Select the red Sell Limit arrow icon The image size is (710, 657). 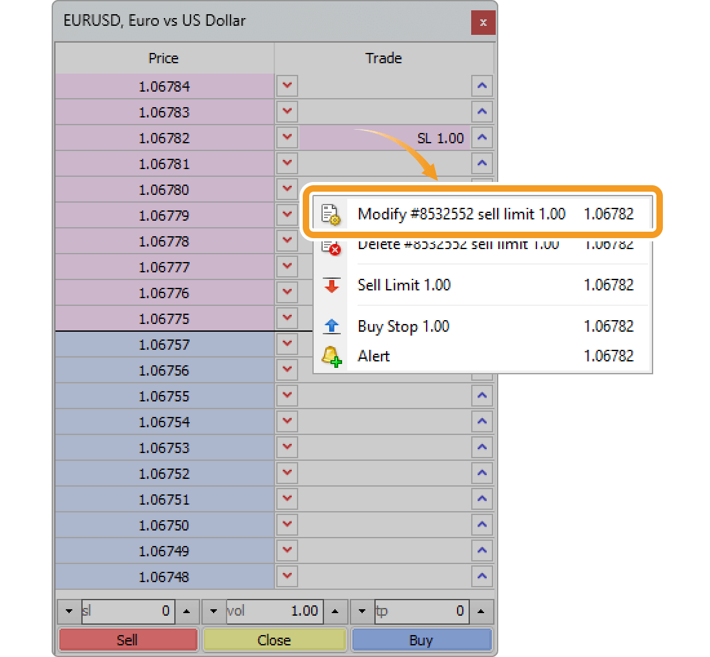click(x=331, y=285)
